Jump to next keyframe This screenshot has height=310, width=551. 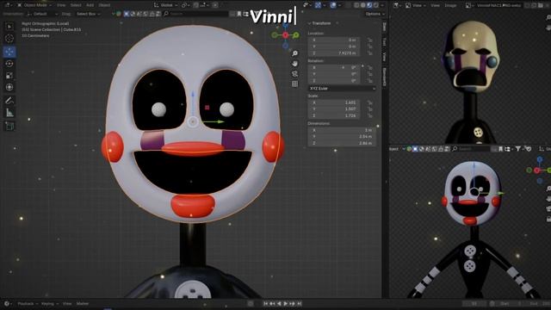tap(293, 304)
